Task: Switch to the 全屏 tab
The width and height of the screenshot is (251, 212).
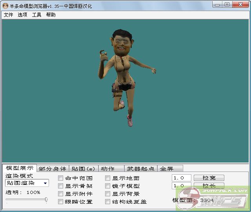Action: point(166,169)
